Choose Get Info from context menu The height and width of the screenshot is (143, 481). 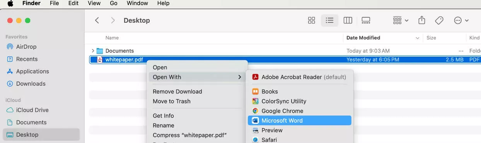[x=197, y=116]
